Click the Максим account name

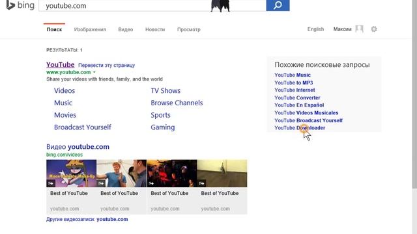point(342,29)
